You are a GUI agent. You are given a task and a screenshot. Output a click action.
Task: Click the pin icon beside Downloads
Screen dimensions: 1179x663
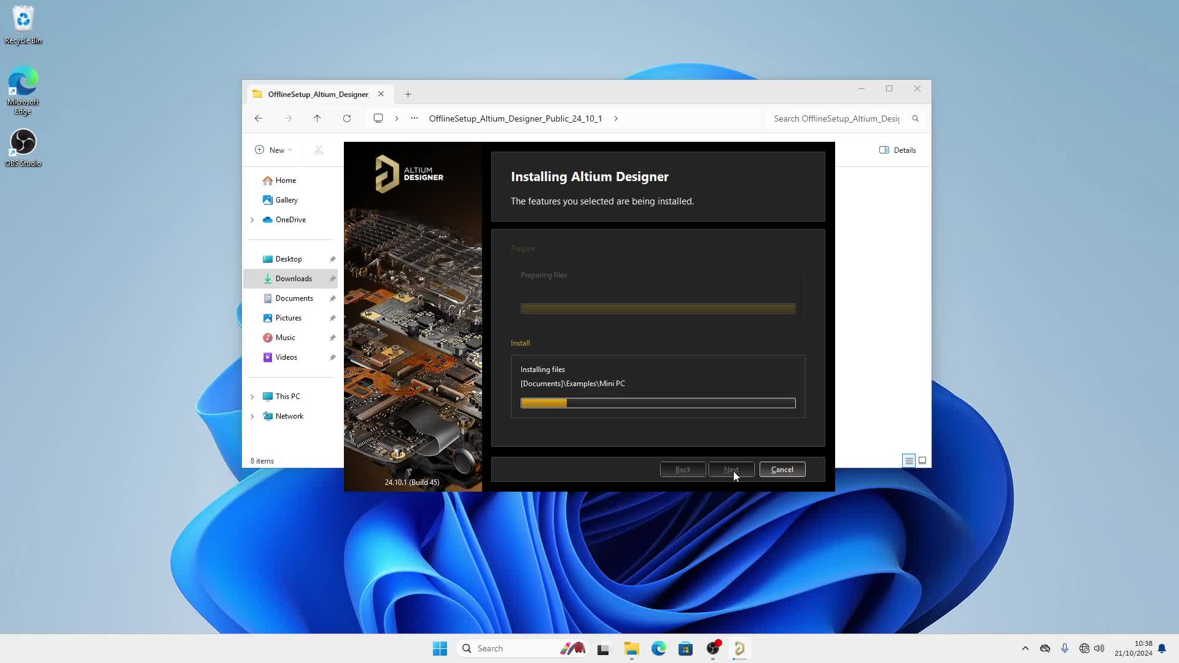click(x=332, y=279)
